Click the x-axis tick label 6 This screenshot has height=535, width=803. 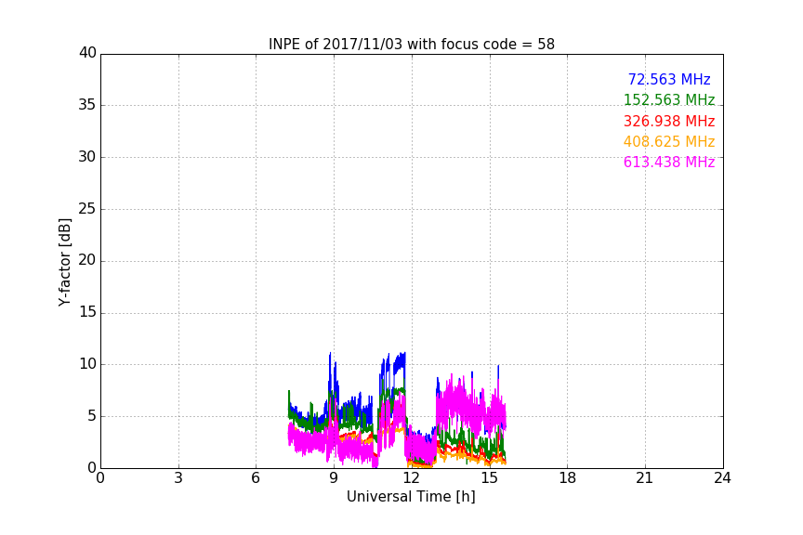point(257,478)
